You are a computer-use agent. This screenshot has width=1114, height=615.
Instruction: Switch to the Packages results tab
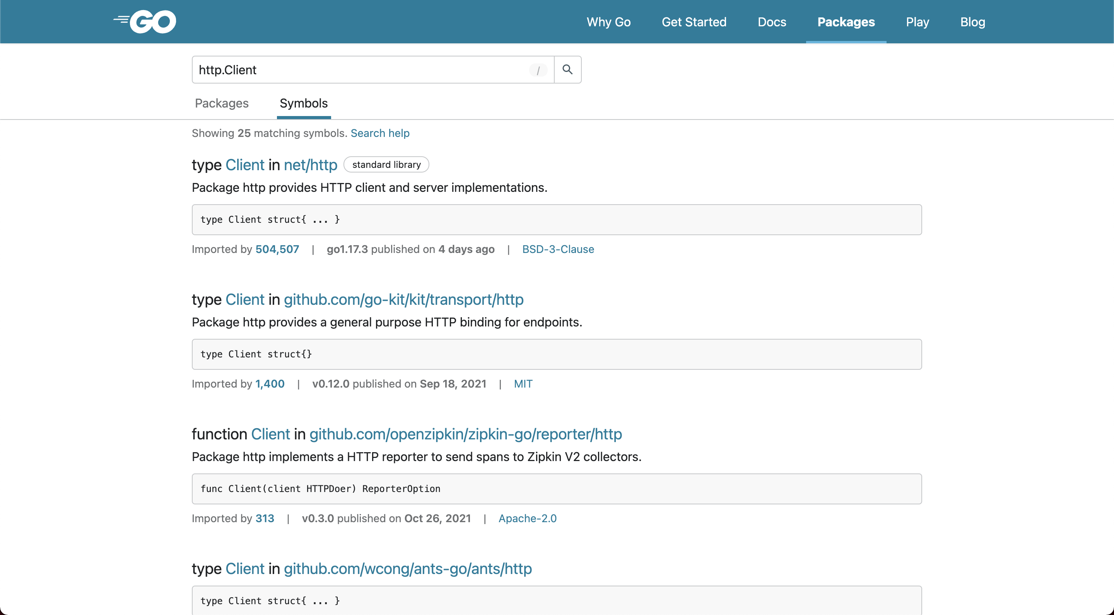(x=221, y=103)
